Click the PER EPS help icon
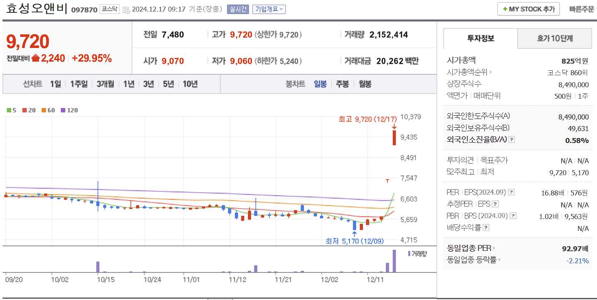 coord(511,193)
